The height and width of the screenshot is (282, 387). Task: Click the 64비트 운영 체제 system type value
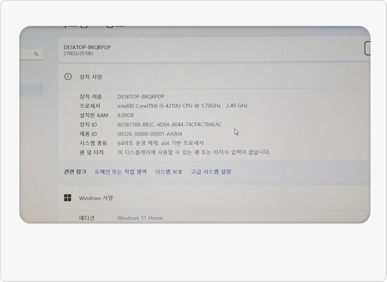(x=161, y=143)
